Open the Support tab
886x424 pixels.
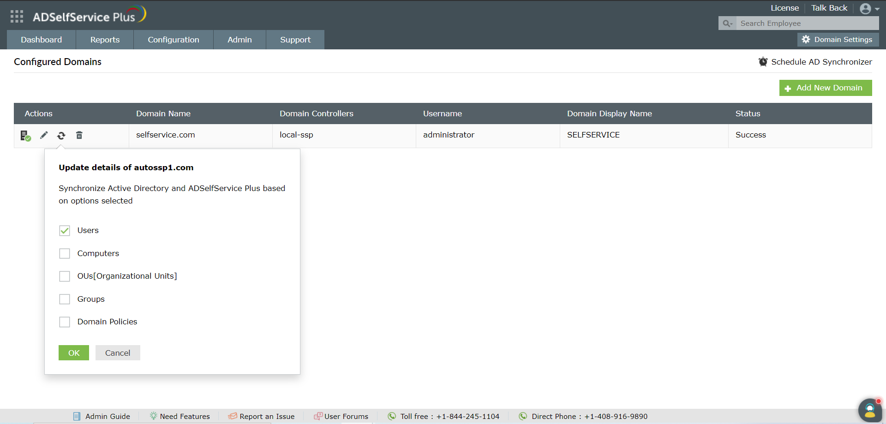pos(295,40)
